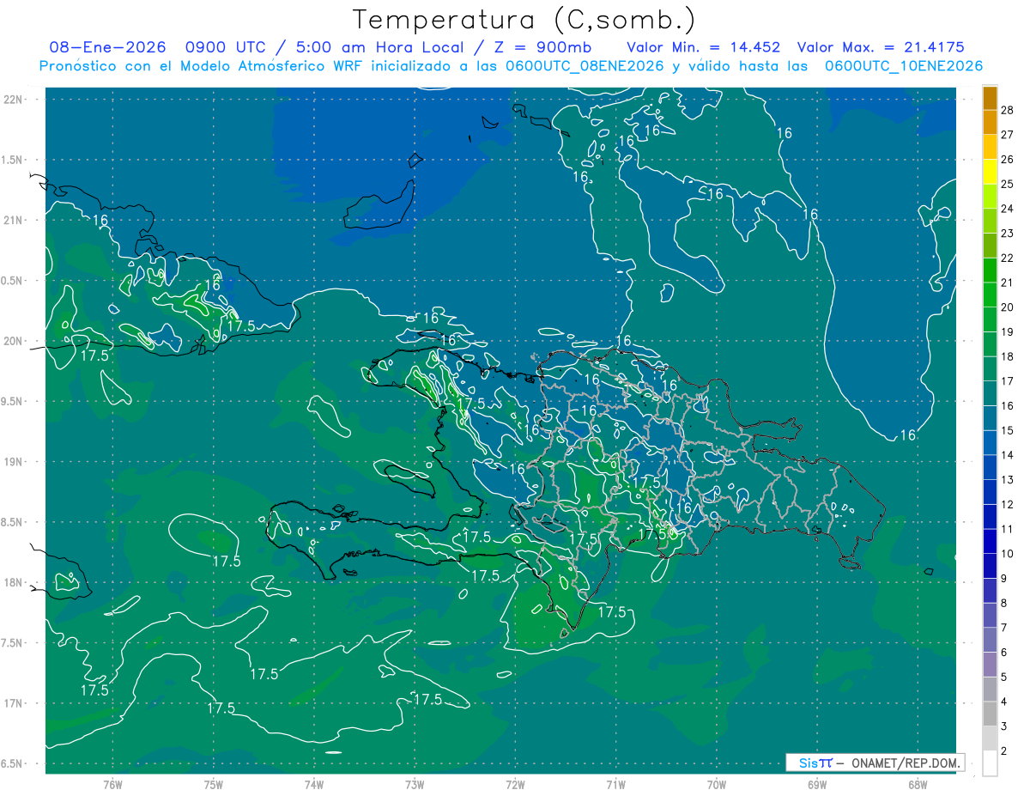The height and width of the screenshot is (796, 1030).
Task: Click the '21N' latitude label
Action: 13,220
